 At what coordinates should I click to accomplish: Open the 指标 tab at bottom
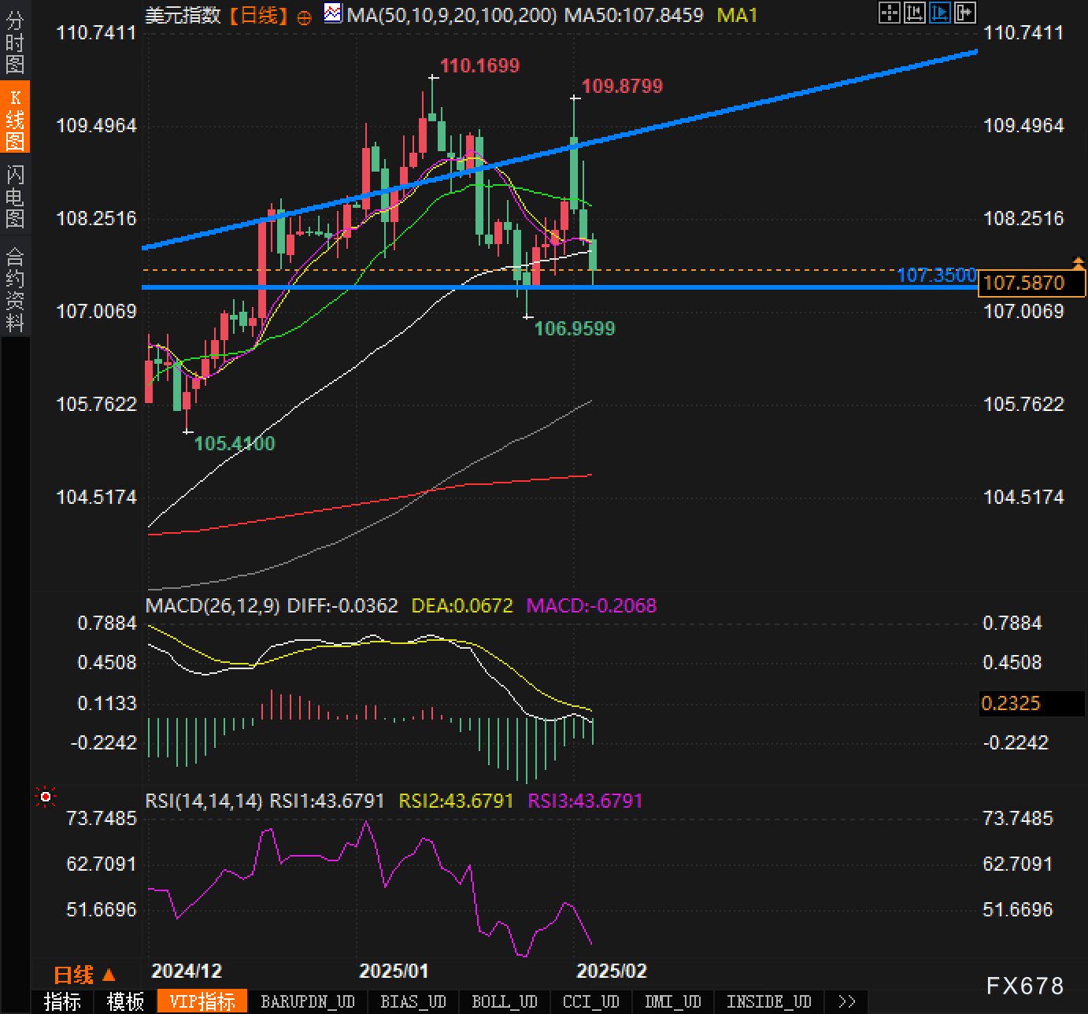point(62,1001)
